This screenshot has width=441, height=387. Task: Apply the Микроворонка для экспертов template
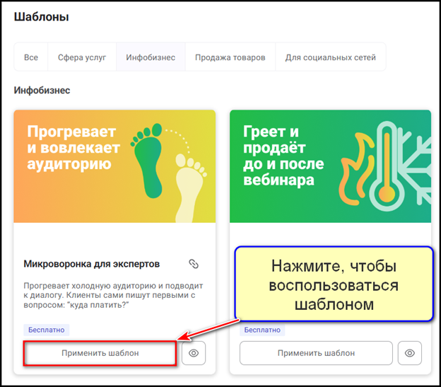pos(100,353)
